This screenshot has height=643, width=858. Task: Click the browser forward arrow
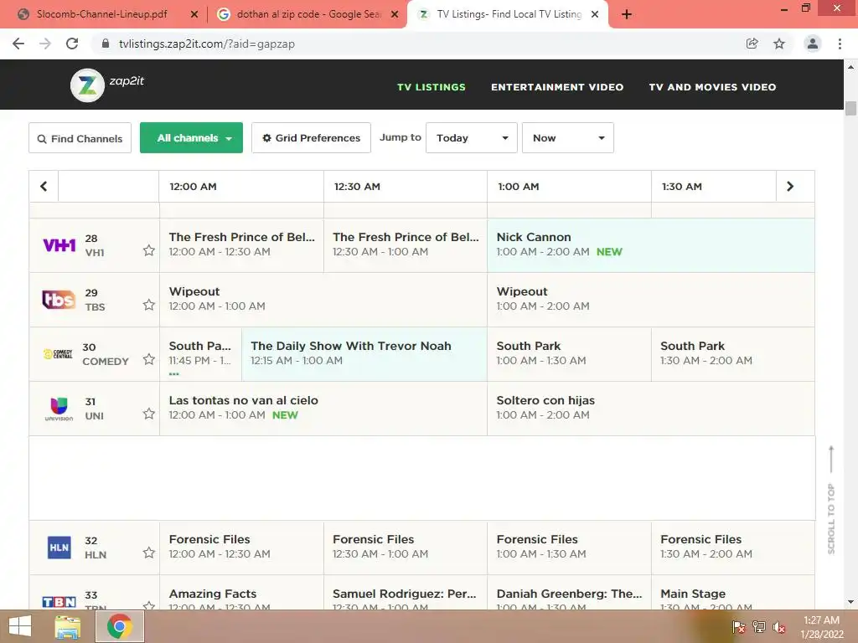(x=45, y=44)
